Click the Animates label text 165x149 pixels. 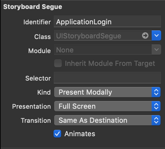coord(80,134)
